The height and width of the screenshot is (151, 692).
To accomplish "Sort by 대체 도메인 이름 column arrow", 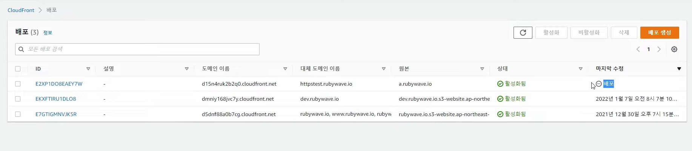I will [384, 69].
